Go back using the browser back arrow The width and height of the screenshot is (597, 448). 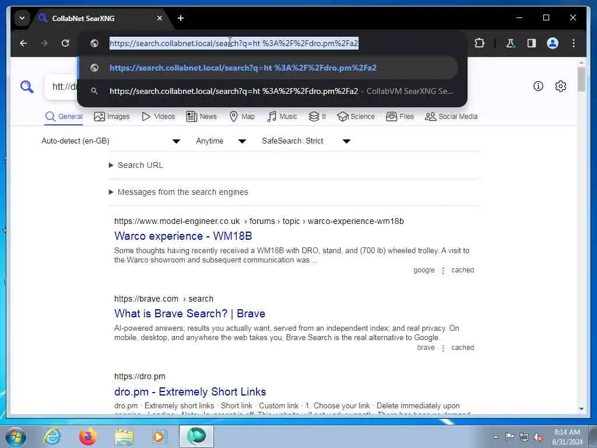23,43
